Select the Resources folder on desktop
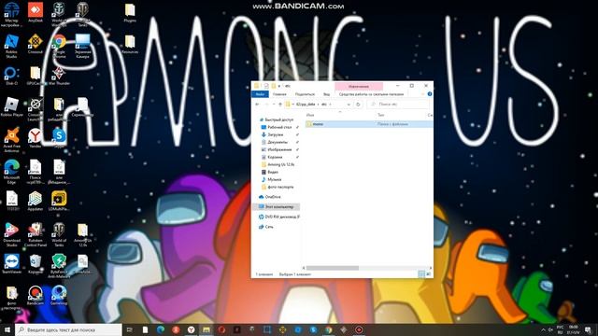The image size is (598, 336). point(130,44)
